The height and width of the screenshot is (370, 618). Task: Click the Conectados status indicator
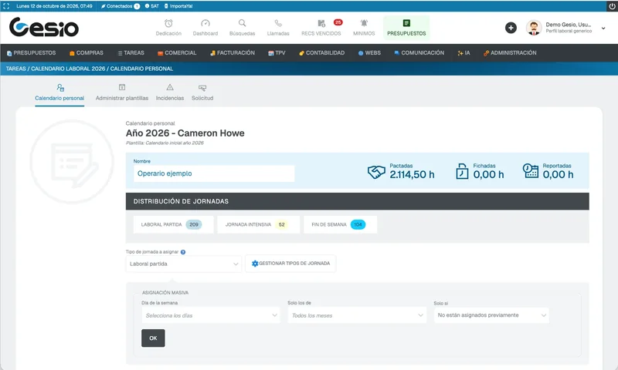(x=121, y=6)
